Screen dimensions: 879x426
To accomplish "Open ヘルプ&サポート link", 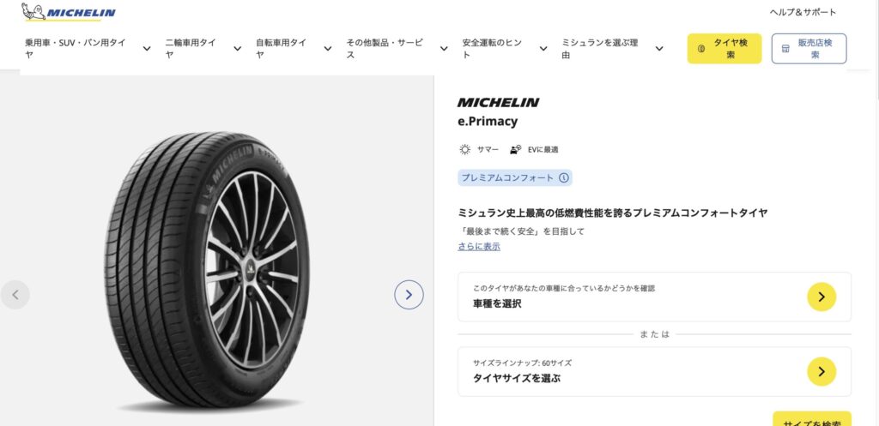I will [x=803, y=12].
